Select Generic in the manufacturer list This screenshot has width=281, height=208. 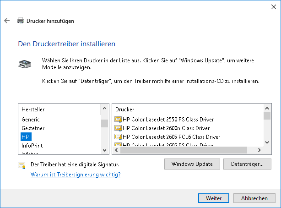(x=31, y=120)
